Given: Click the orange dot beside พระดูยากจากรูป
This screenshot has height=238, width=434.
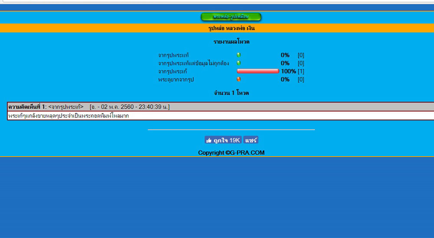Looking at the screenshot, I should tap(239, 79).
